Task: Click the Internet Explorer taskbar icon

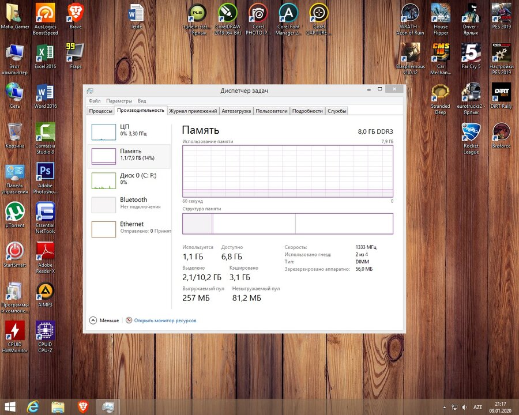Action: click(34, 406)
